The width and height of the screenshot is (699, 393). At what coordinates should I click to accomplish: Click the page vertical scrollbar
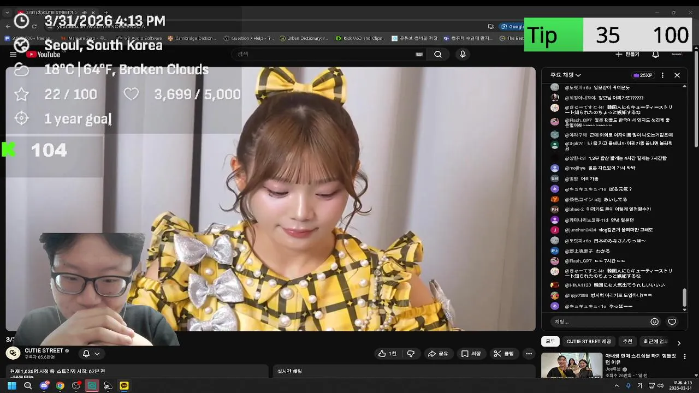tap(696, 98)
